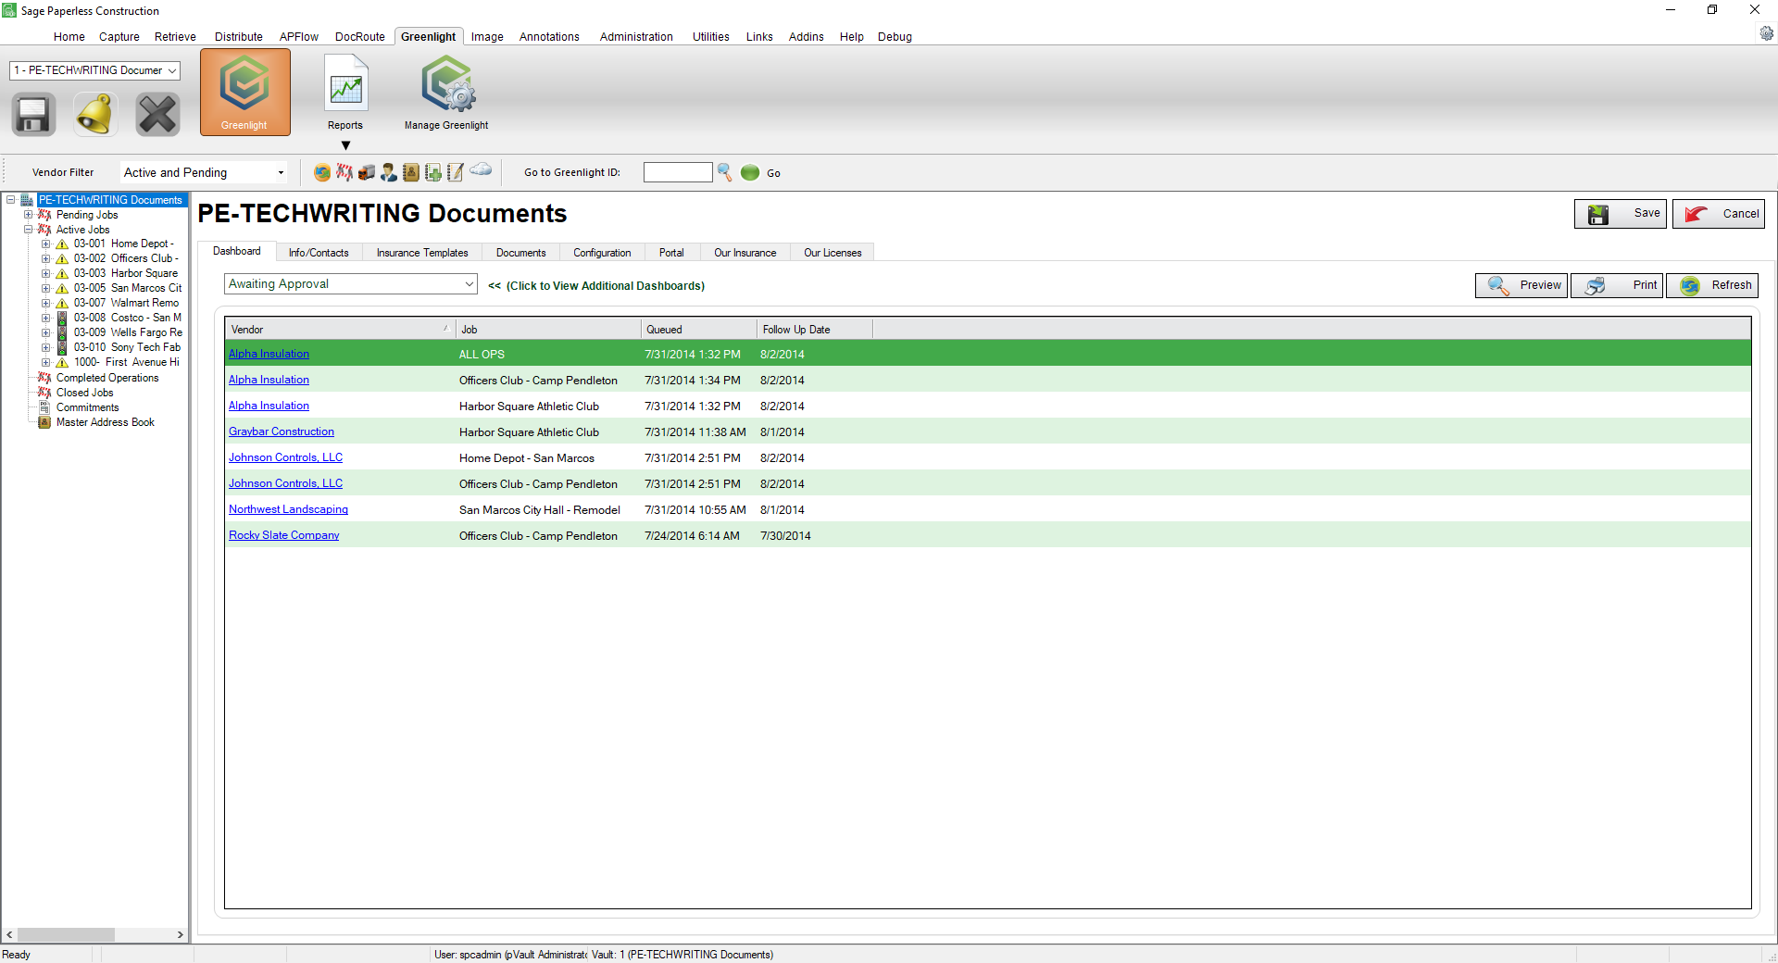
Task: Click the green plus add document icon
Action: tap(433, 172)
